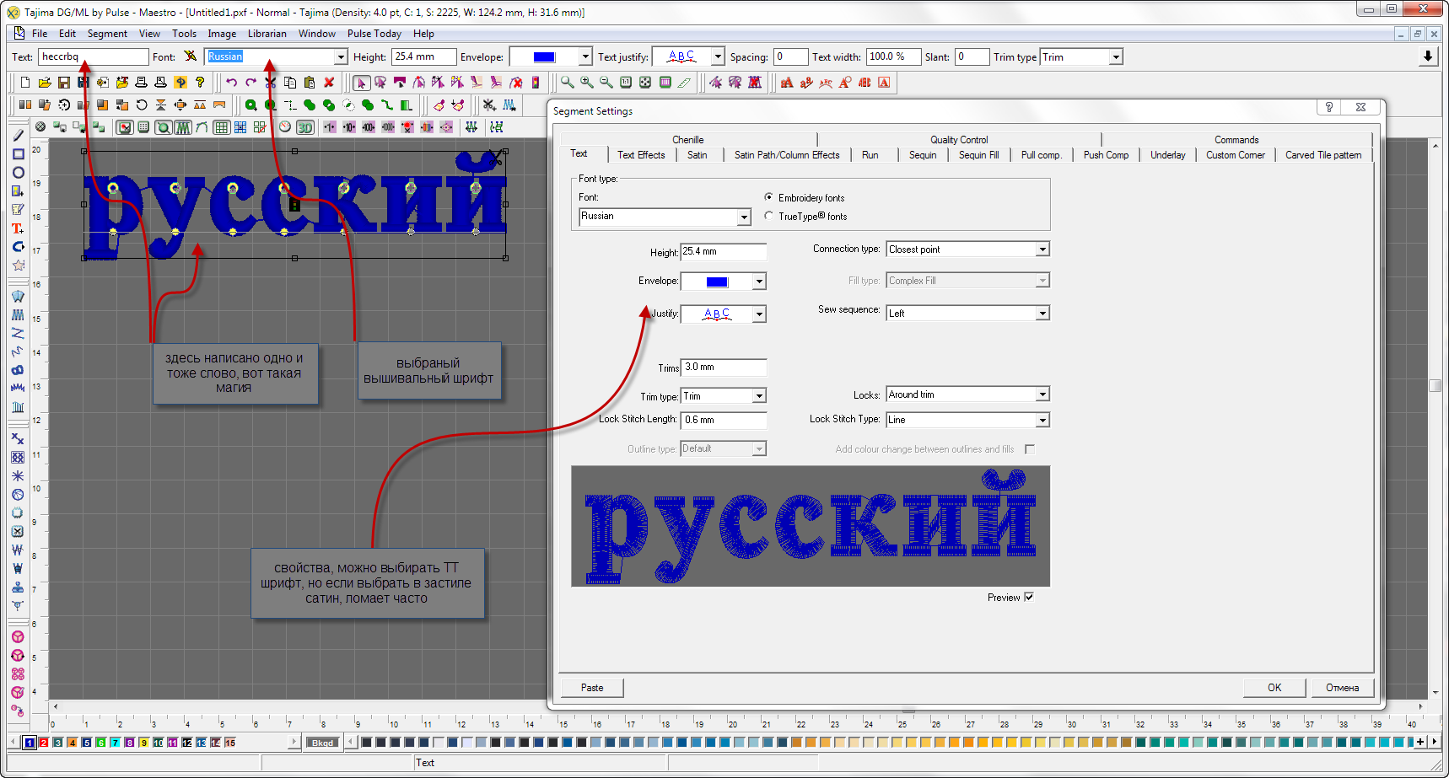
Task: Toggle the 3D view icon
Action: coord(305,127)
